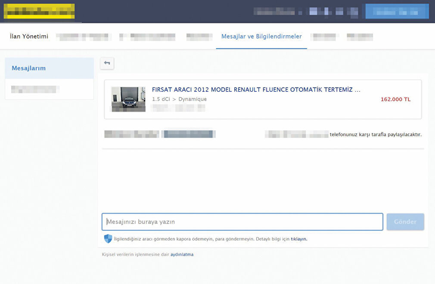
Task: Open the İlan Yönetimi tab
Action: click(x=29, y=37)
